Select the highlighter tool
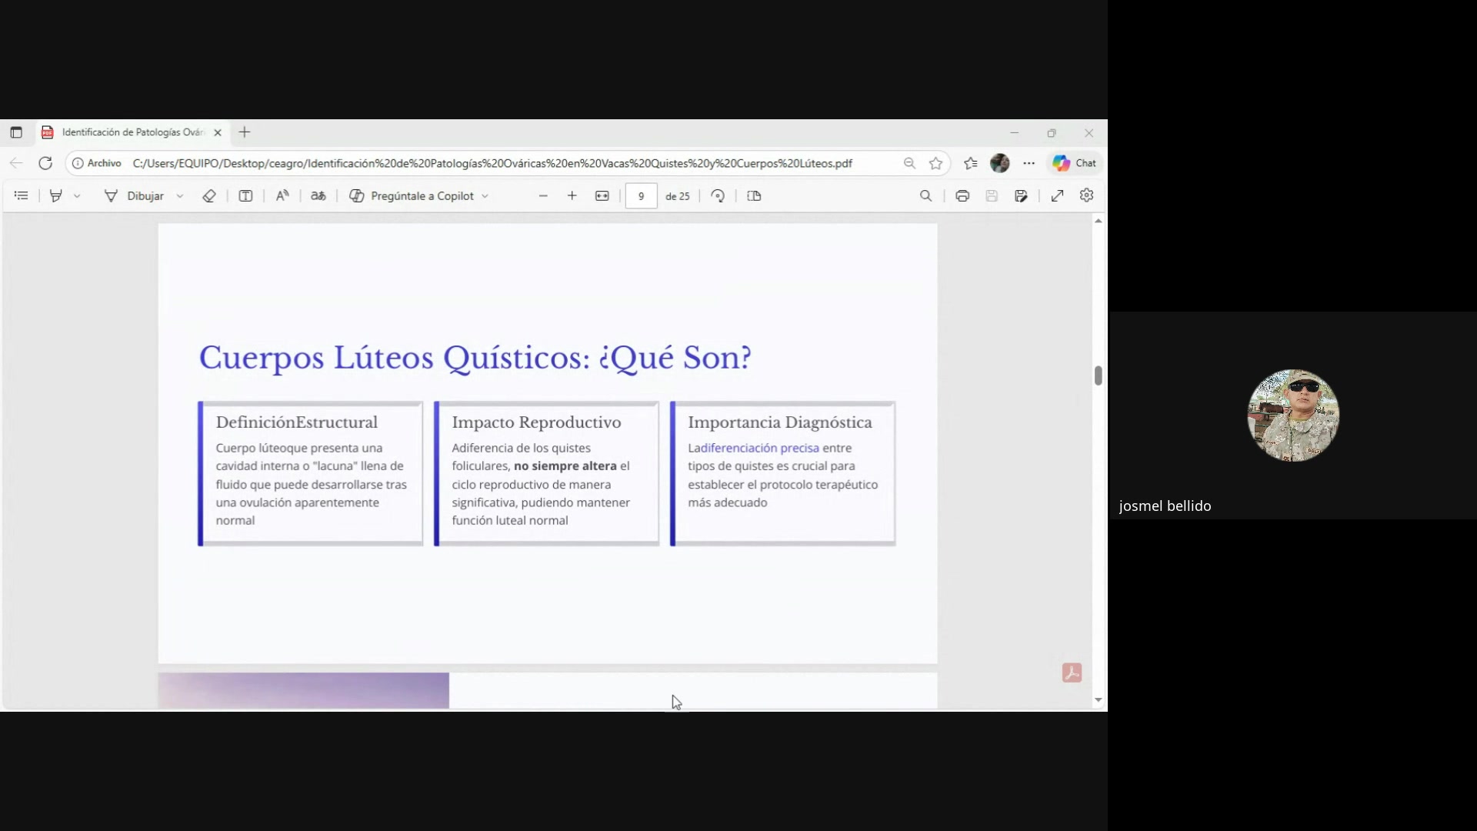The height and width of the screenshot is (831, 1477). coord(54,195)
